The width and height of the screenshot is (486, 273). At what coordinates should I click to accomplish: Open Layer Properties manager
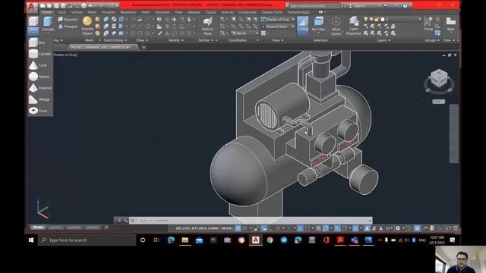[354, 26]
